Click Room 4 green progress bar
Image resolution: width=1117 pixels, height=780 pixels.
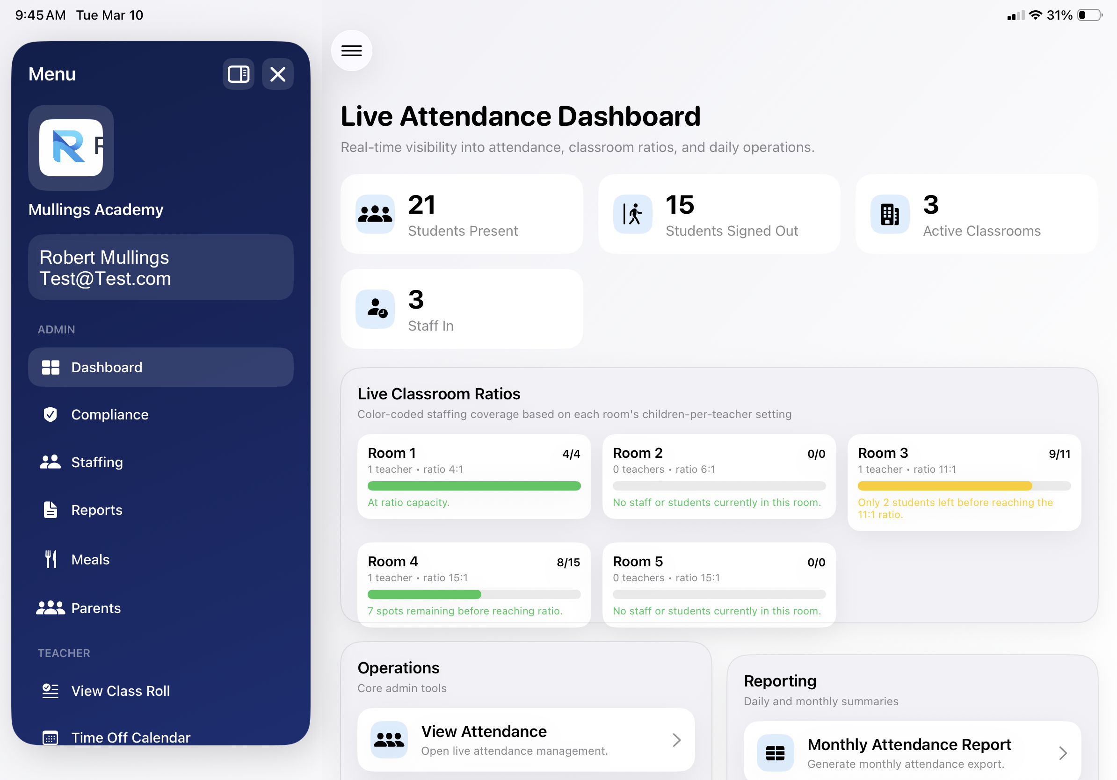[x=424, y=594]
